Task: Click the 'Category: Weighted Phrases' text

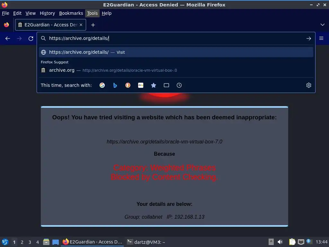Action: point(164,168)
